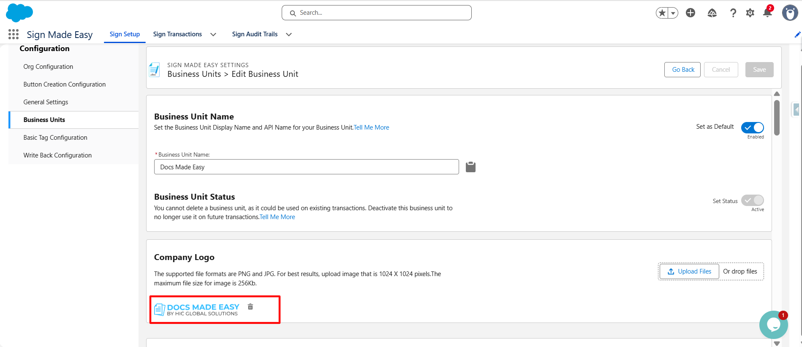
Task: Click the Salesforce cloud logo
Action: tap(19, 13)
